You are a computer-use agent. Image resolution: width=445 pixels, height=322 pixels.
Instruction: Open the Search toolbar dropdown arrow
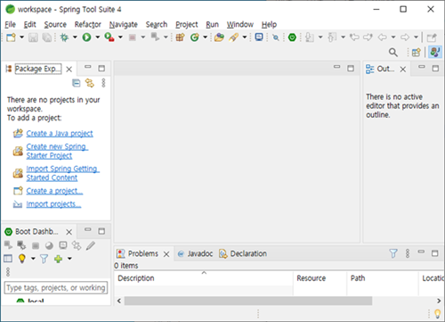[245, 37]
